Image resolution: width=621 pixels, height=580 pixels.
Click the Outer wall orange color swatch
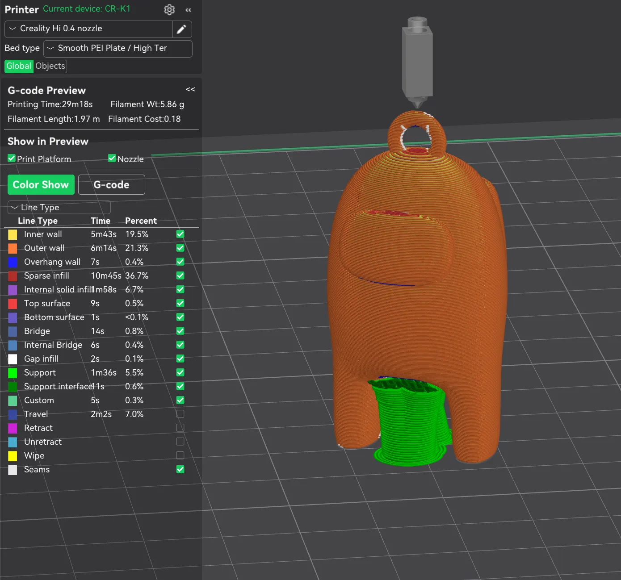tap(13, 248)
